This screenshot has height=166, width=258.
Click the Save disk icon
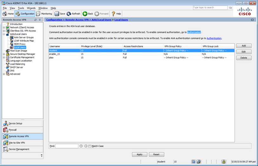(x=57, y=14)
